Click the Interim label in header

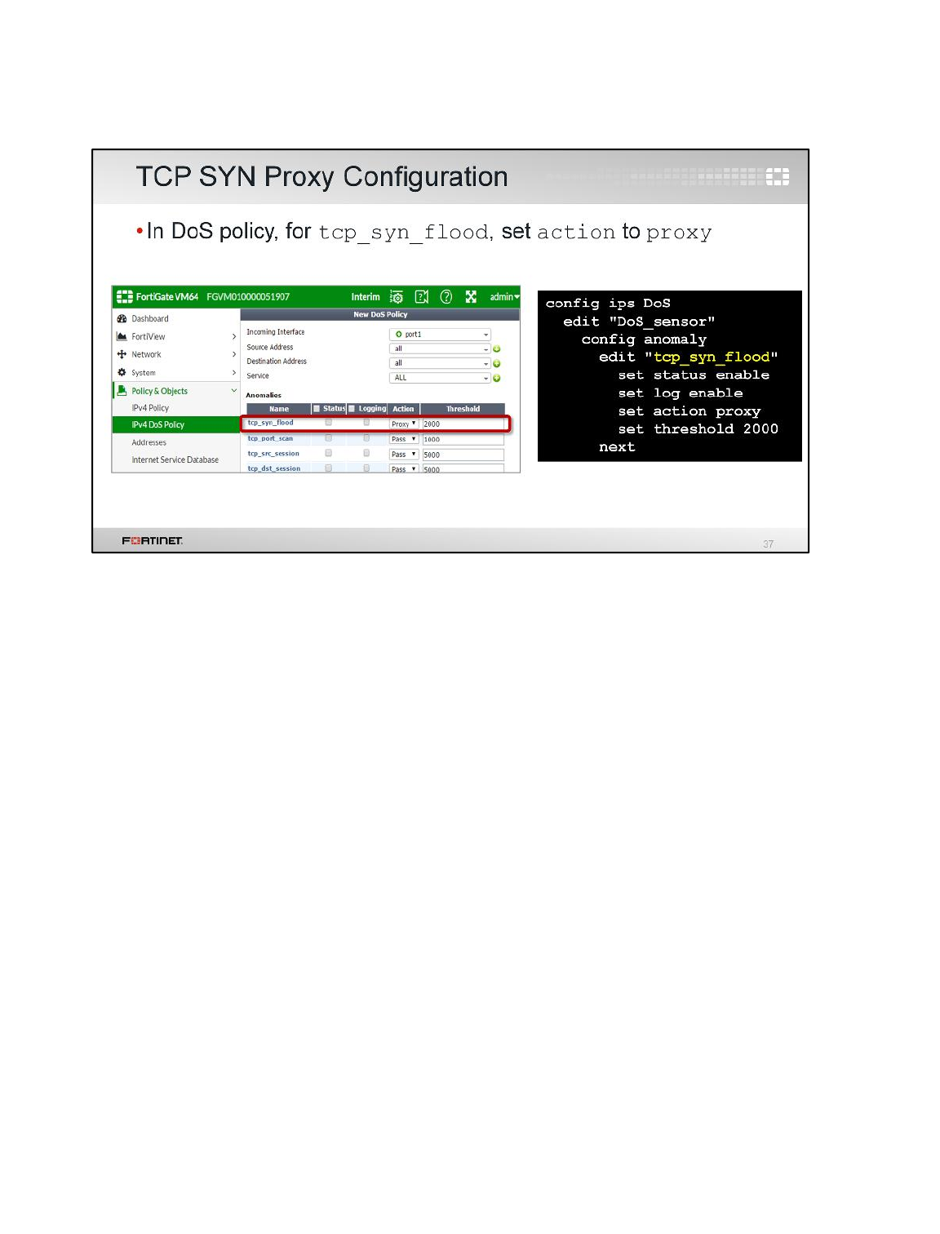point(366,297)
